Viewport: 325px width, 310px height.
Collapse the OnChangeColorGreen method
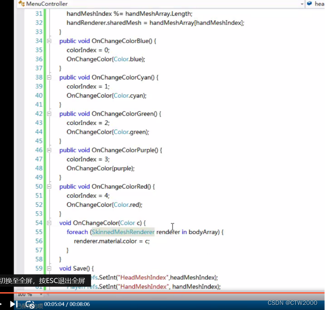tap(49, 114)
